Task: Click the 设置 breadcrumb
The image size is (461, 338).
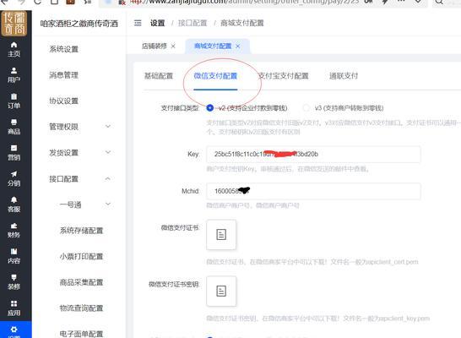Action: (158, 23)
